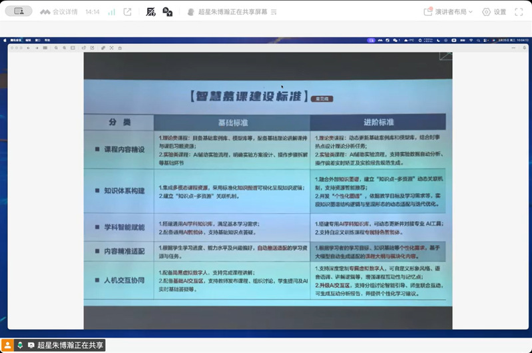Click the network signal bars icon
532x353 pixels.
111,12
